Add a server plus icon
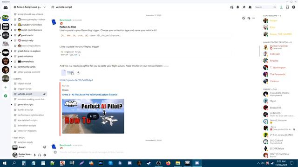Viewport: 298px width, 167px height. (6, 87)
